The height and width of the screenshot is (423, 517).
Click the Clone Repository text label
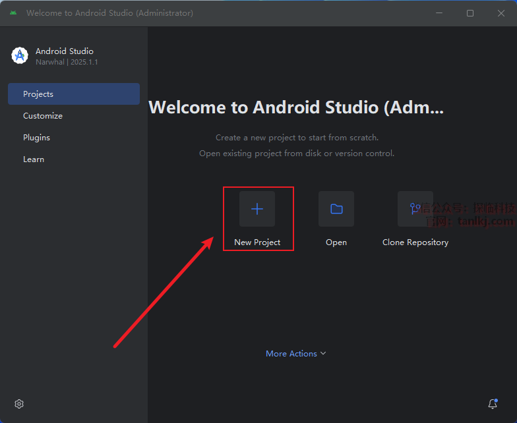(415, 242)
